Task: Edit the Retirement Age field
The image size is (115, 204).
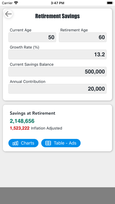Action: 83,37
